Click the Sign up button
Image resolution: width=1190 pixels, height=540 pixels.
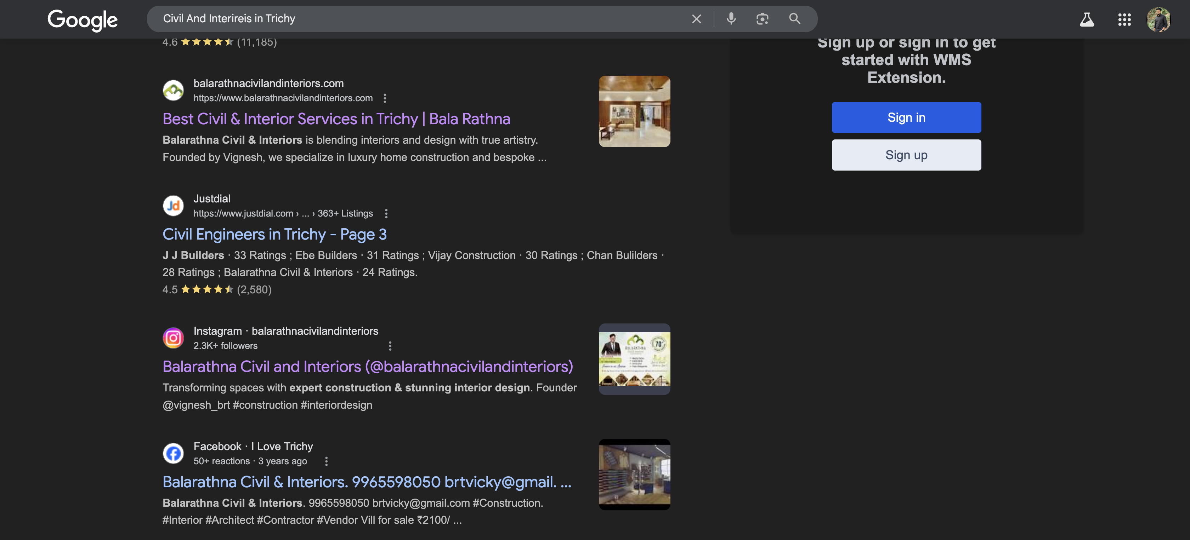(906, 155)
